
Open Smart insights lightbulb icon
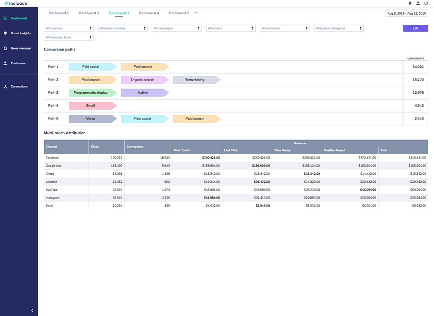(x=5, y=33)
